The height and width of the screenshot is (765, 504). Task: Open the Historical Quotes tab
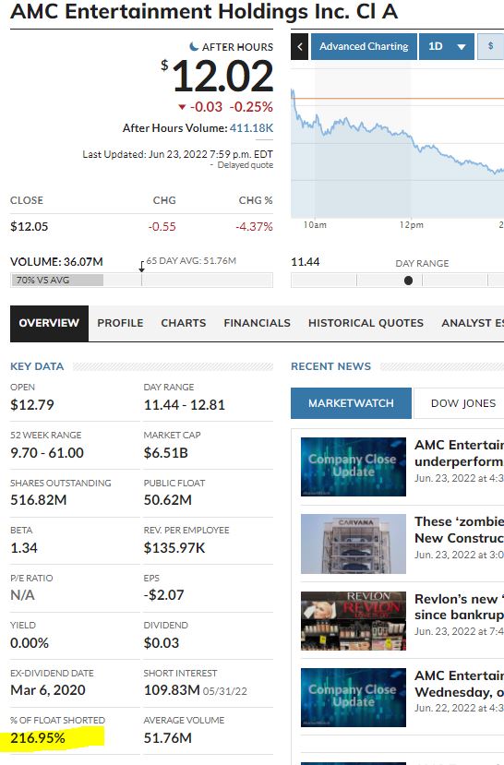[x=366, y=323]
